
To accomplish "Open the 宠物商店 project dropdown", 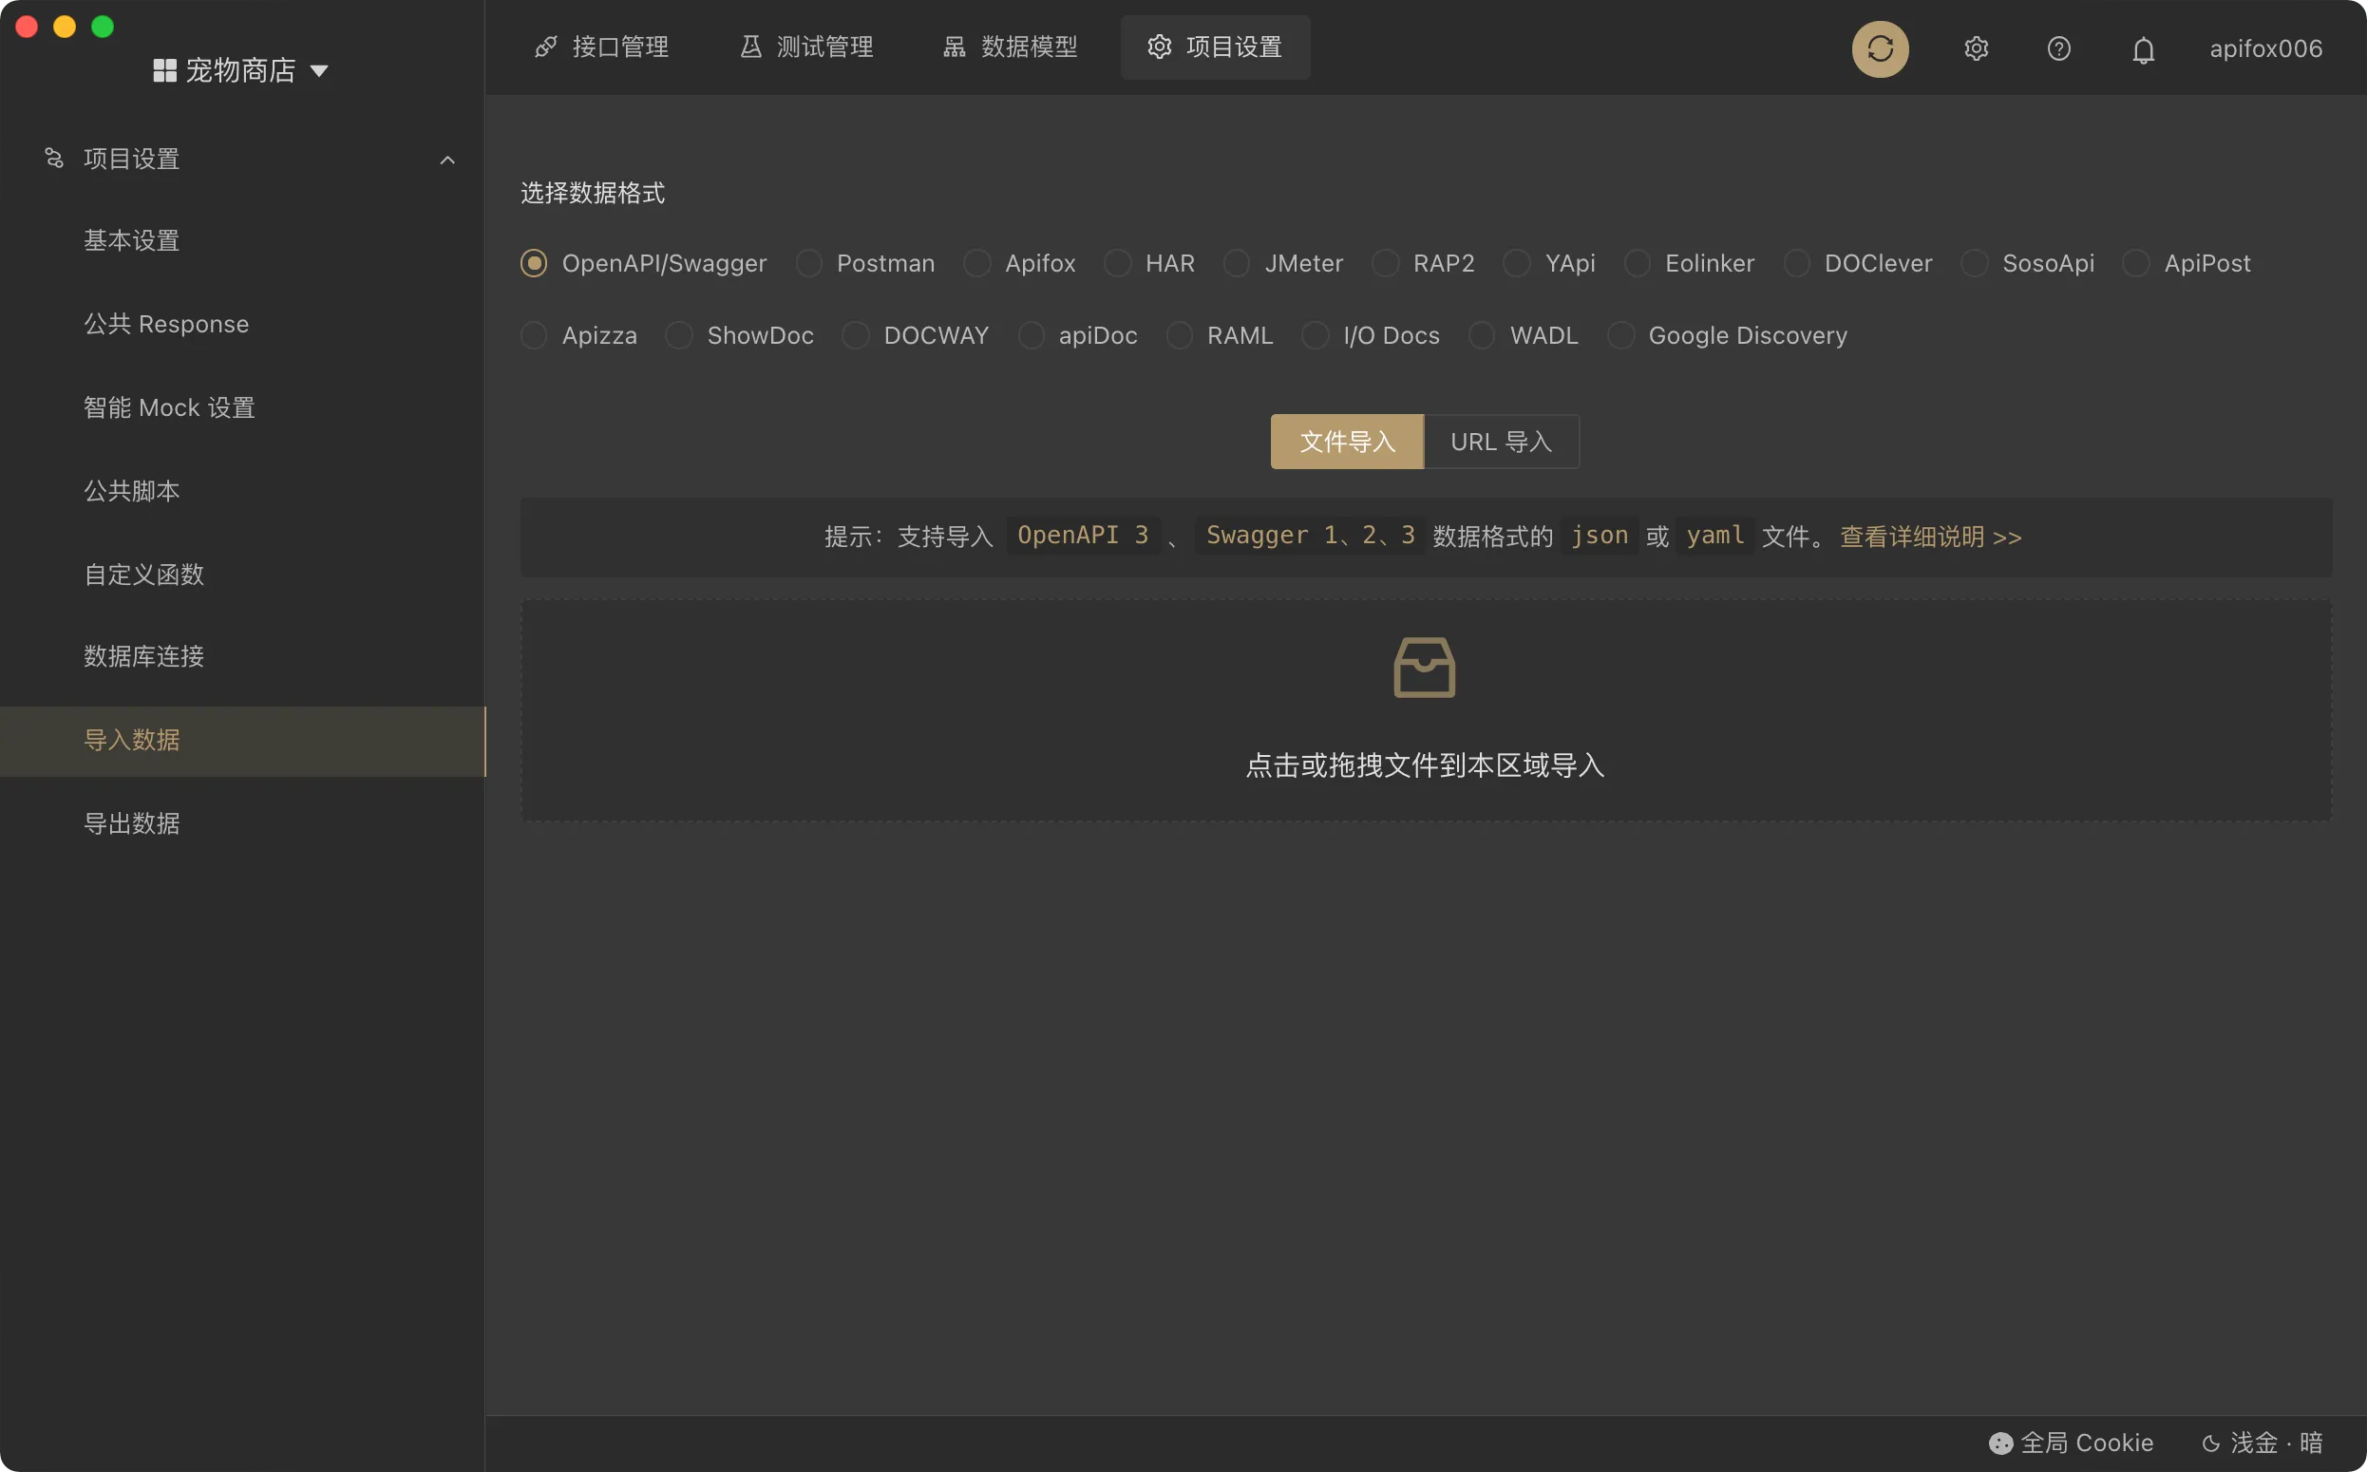I will [x=319, y=70].
